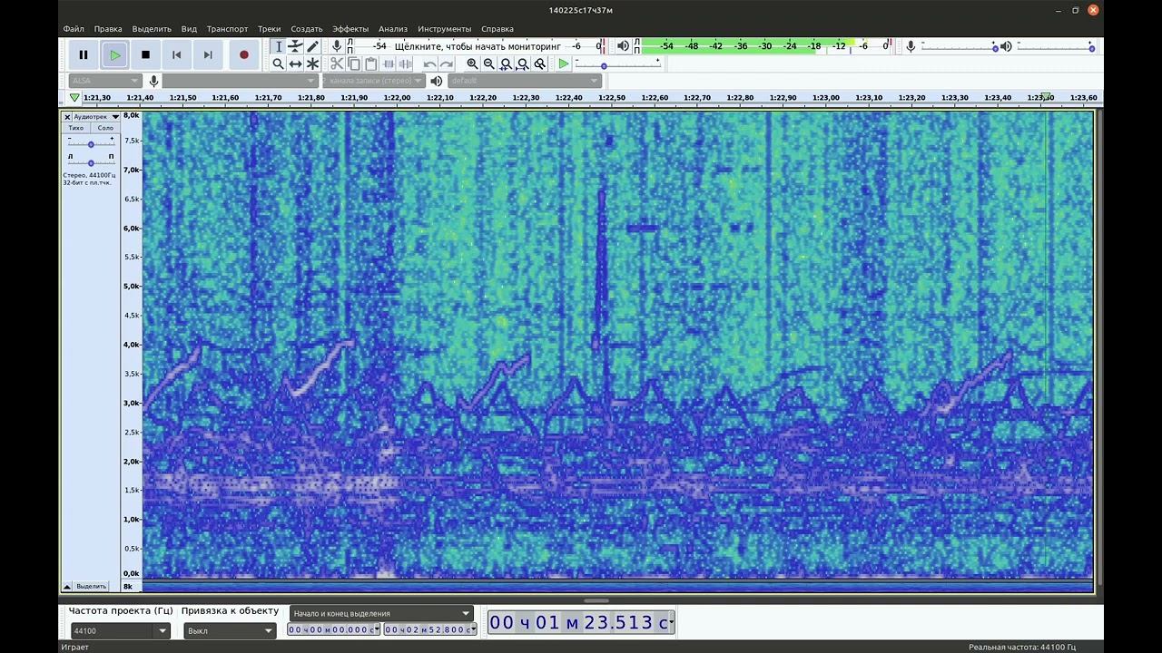Open the 'Начало и конец выделения' dropdown
Screen dimensions: 1162x653
pos(382,613)
